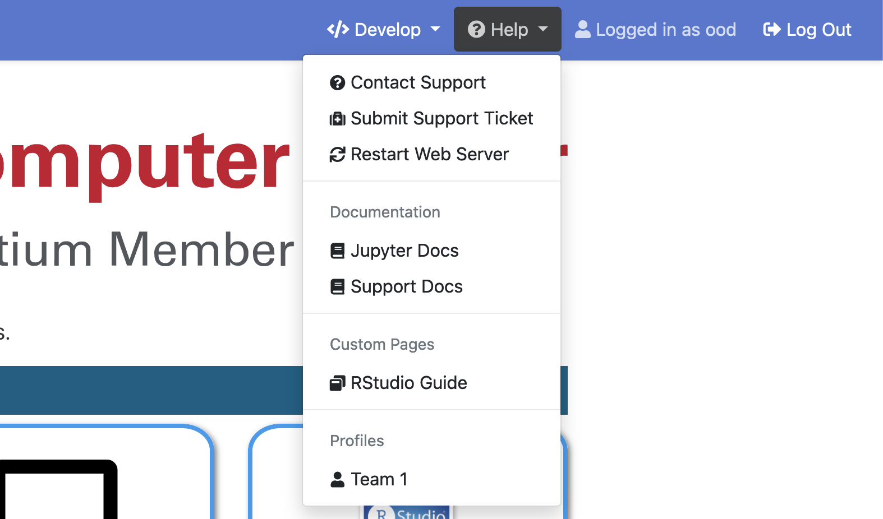The width and height of the screenshot is (883, 519).
Task: Click the code brackets icon on Develop
Action: coord(338,30)
